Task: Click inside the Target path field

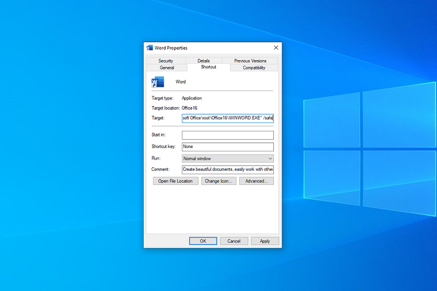Action: 227,118
